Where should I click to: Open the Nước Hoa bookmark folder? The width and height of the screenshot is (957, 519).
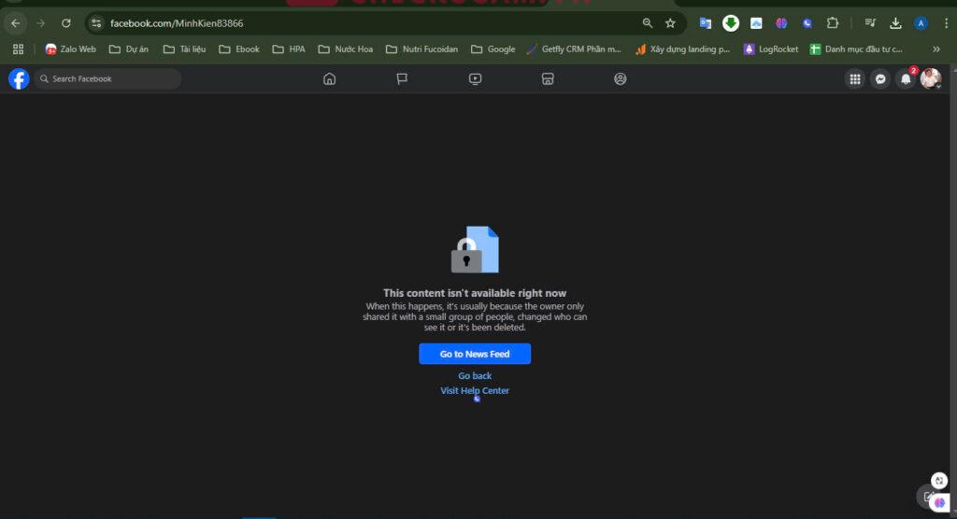point(345,49)
